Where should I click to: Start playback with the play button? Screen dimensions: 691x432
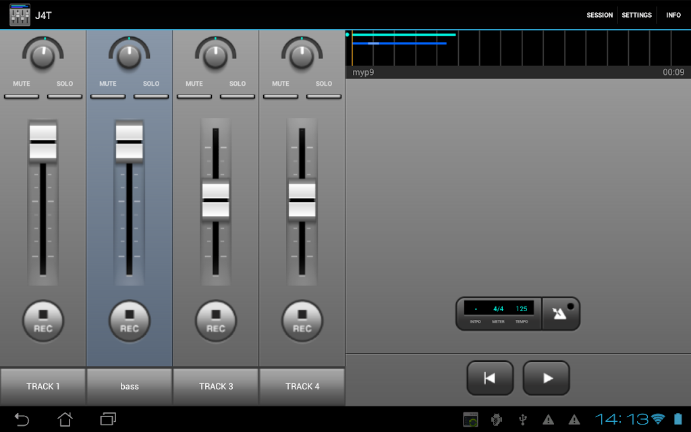[x=547, y=378]
